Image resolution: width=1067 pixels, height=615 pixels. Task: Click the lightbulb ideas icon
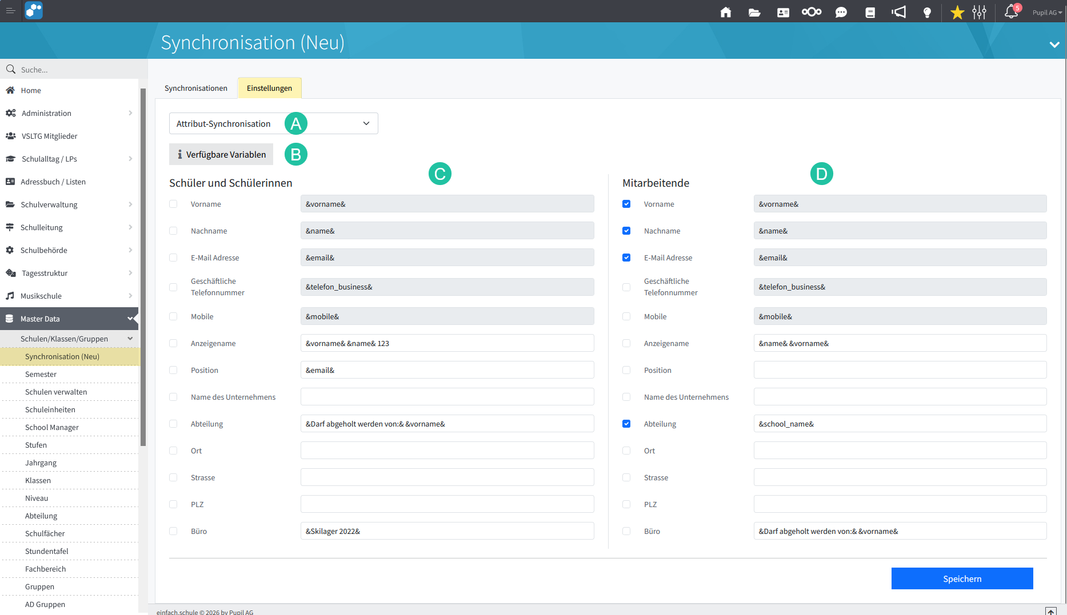(x=928, y=12)
